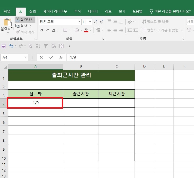Click decrease indent icon
Viewport: 194px width, 178px height.
pos(129,30)
